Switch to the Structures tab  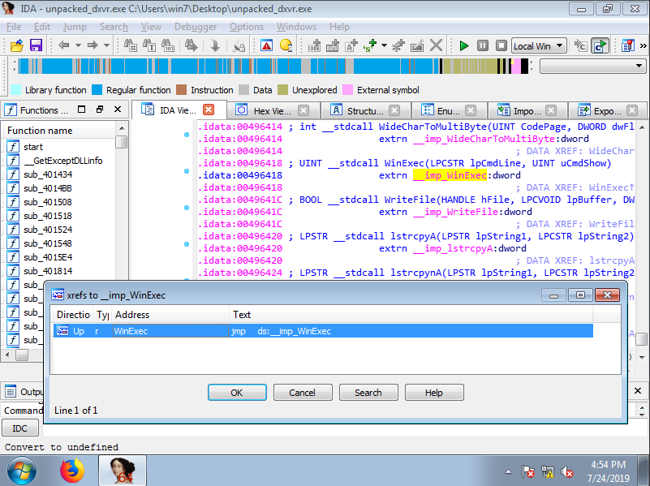365,110
